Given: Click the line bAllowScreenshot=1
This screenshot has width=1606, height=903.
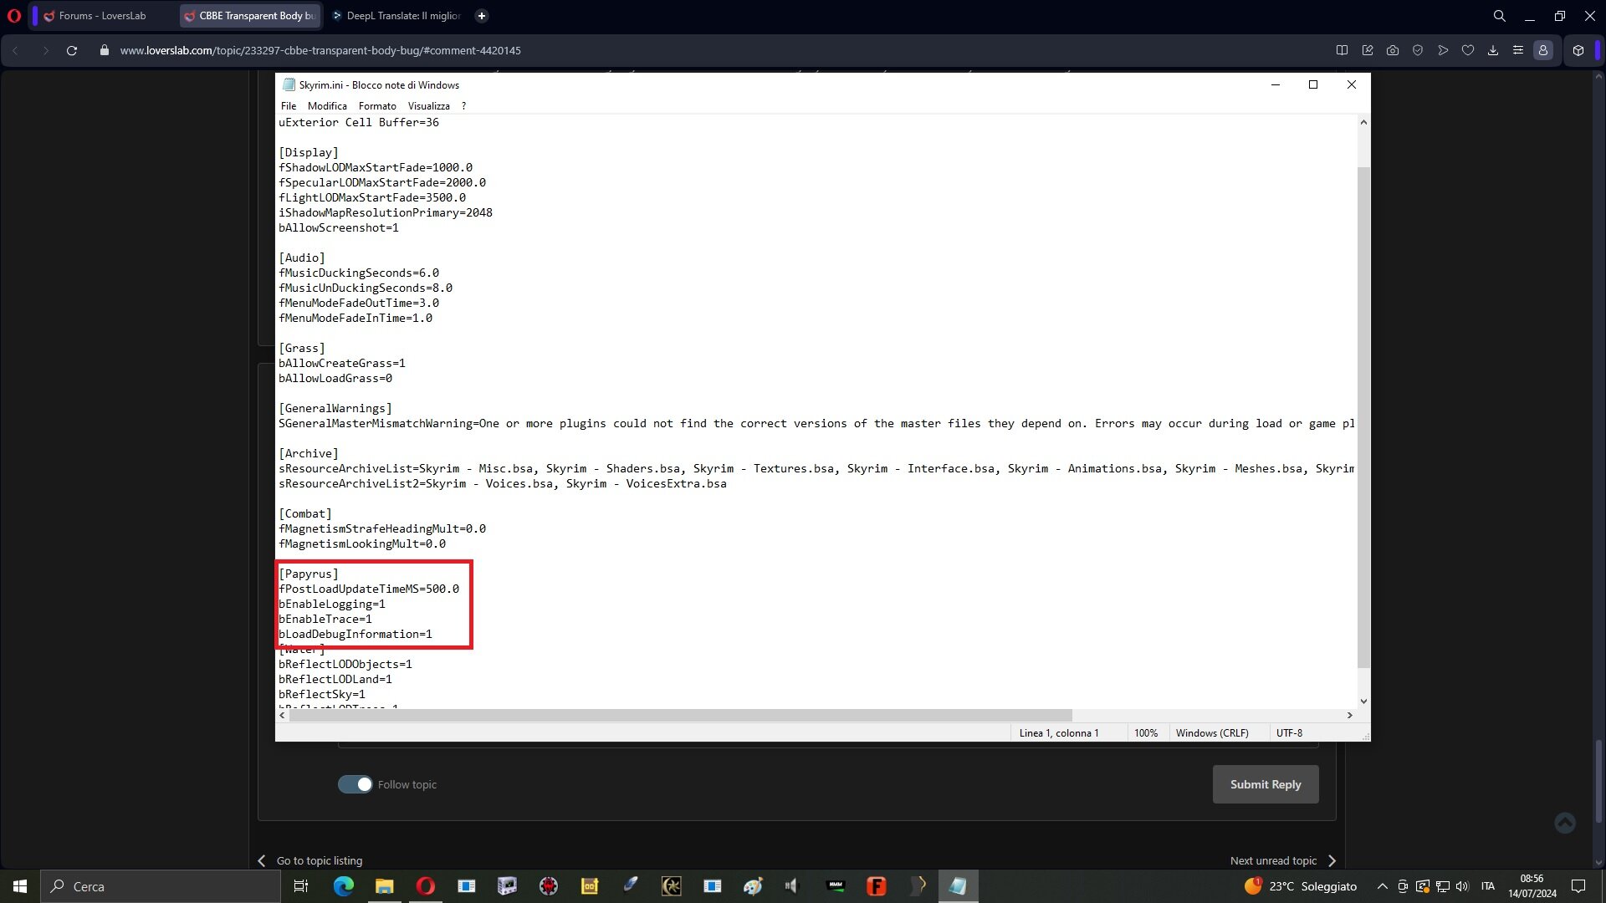Looking at the screenshot, I should (x=339, y=227).
